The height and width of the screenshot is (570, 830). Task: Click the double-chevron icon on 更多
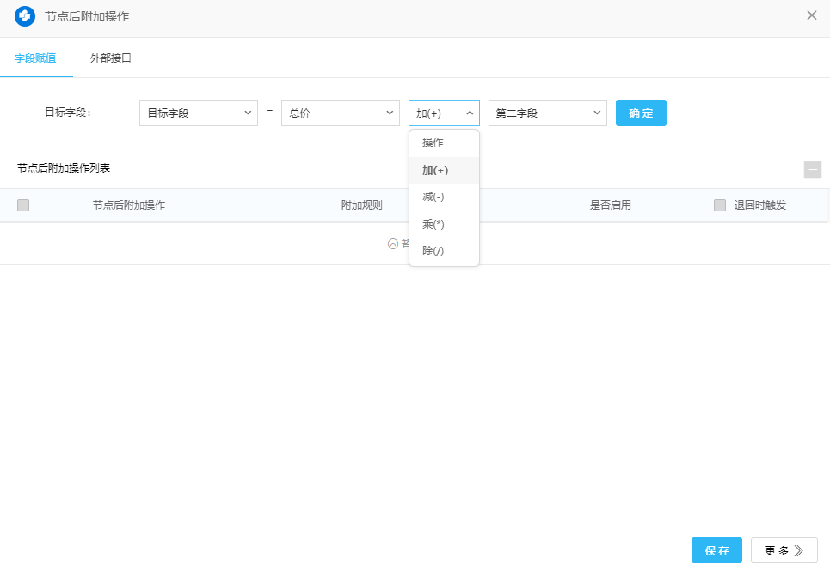[799, 551]
